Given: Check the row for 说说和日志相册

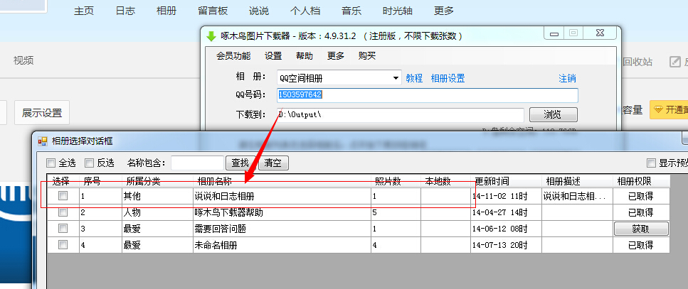Looking at the screenshot, I should (x=63, y=196).
